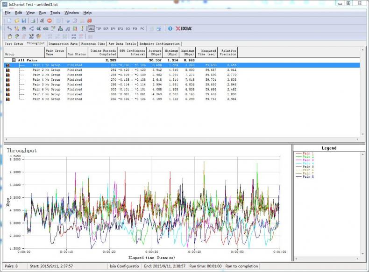Click the Measured Time (sec) column header

206,52
